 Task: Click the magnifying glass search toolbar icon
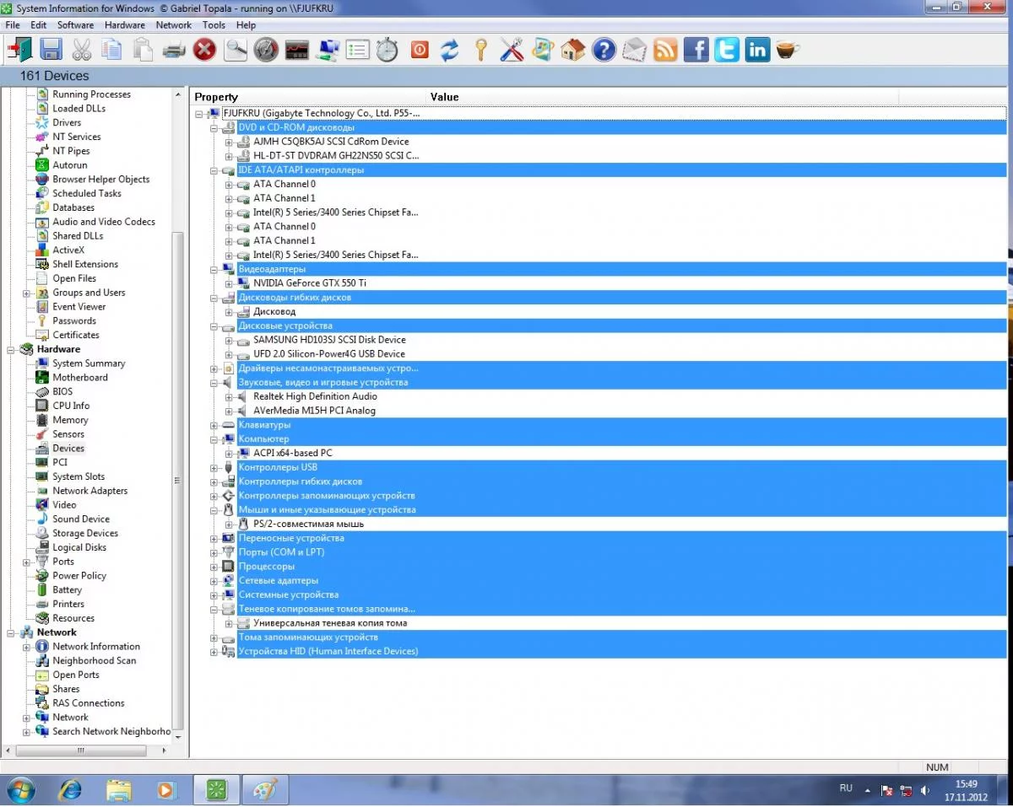tap(236, 50)
